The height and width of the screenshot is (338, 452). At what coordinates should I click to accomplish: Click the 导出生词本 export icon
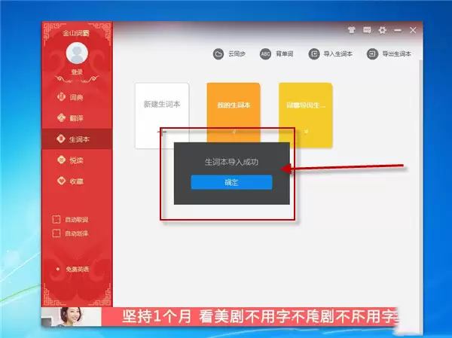372,54
